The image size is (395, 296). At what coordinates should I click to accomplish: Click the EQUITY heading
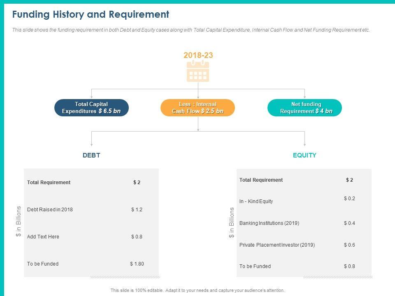[x=304, y=155]
